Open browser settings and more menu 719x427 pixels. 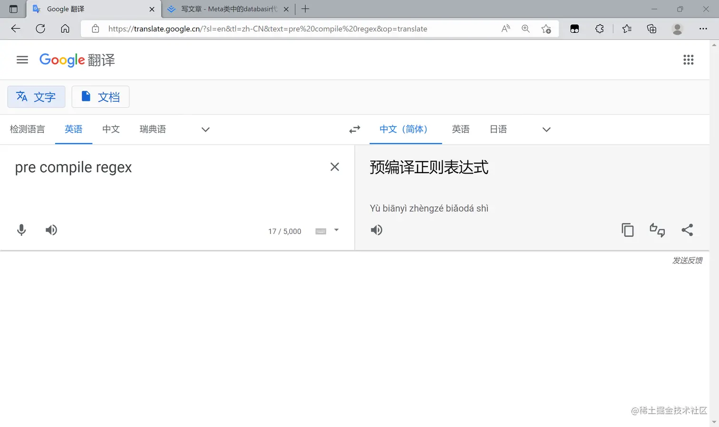pyautogui.click(x=703, y=29)
